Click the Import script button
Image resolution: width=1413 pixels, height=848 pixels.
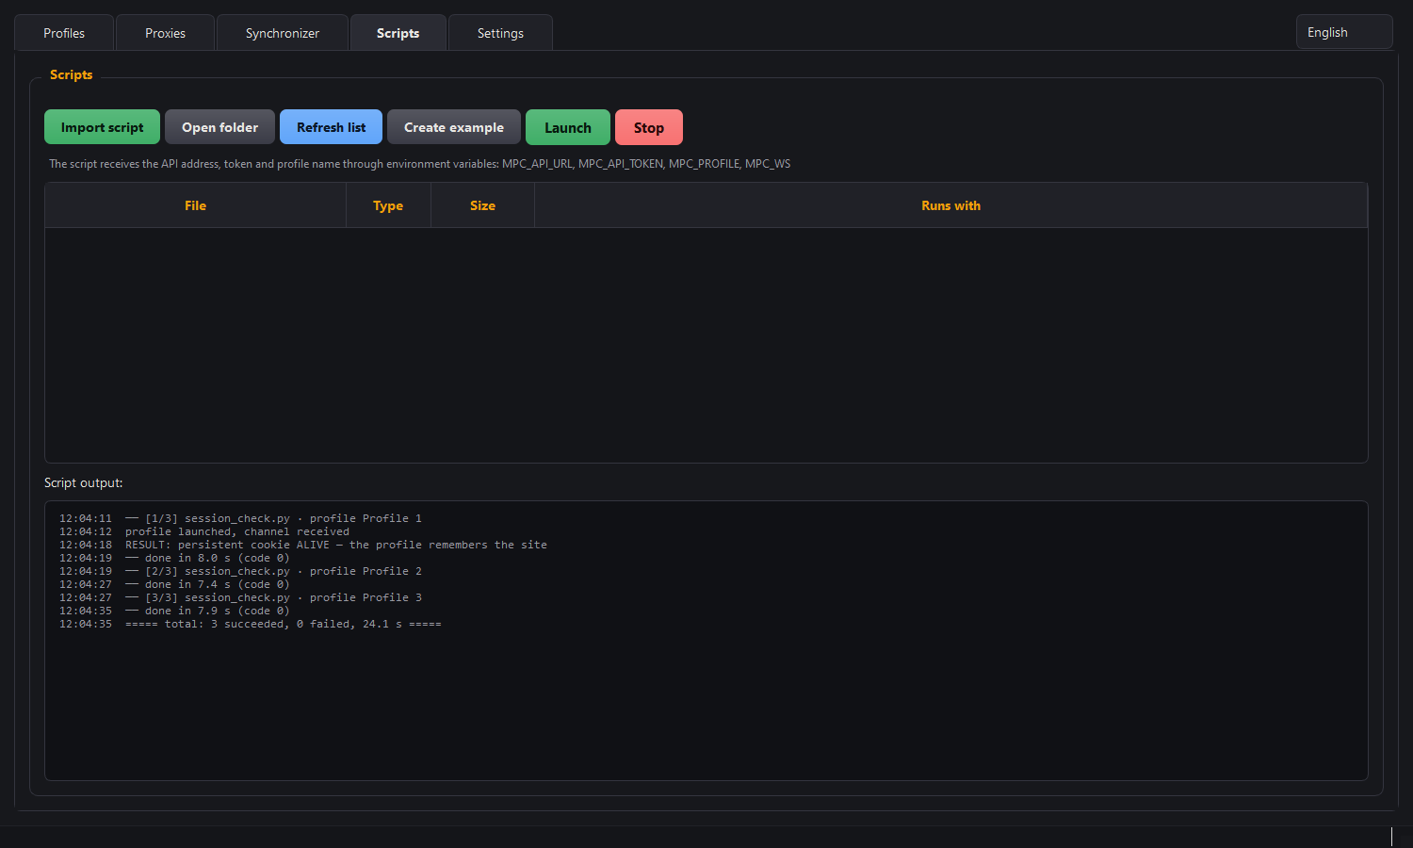[102, 127]
